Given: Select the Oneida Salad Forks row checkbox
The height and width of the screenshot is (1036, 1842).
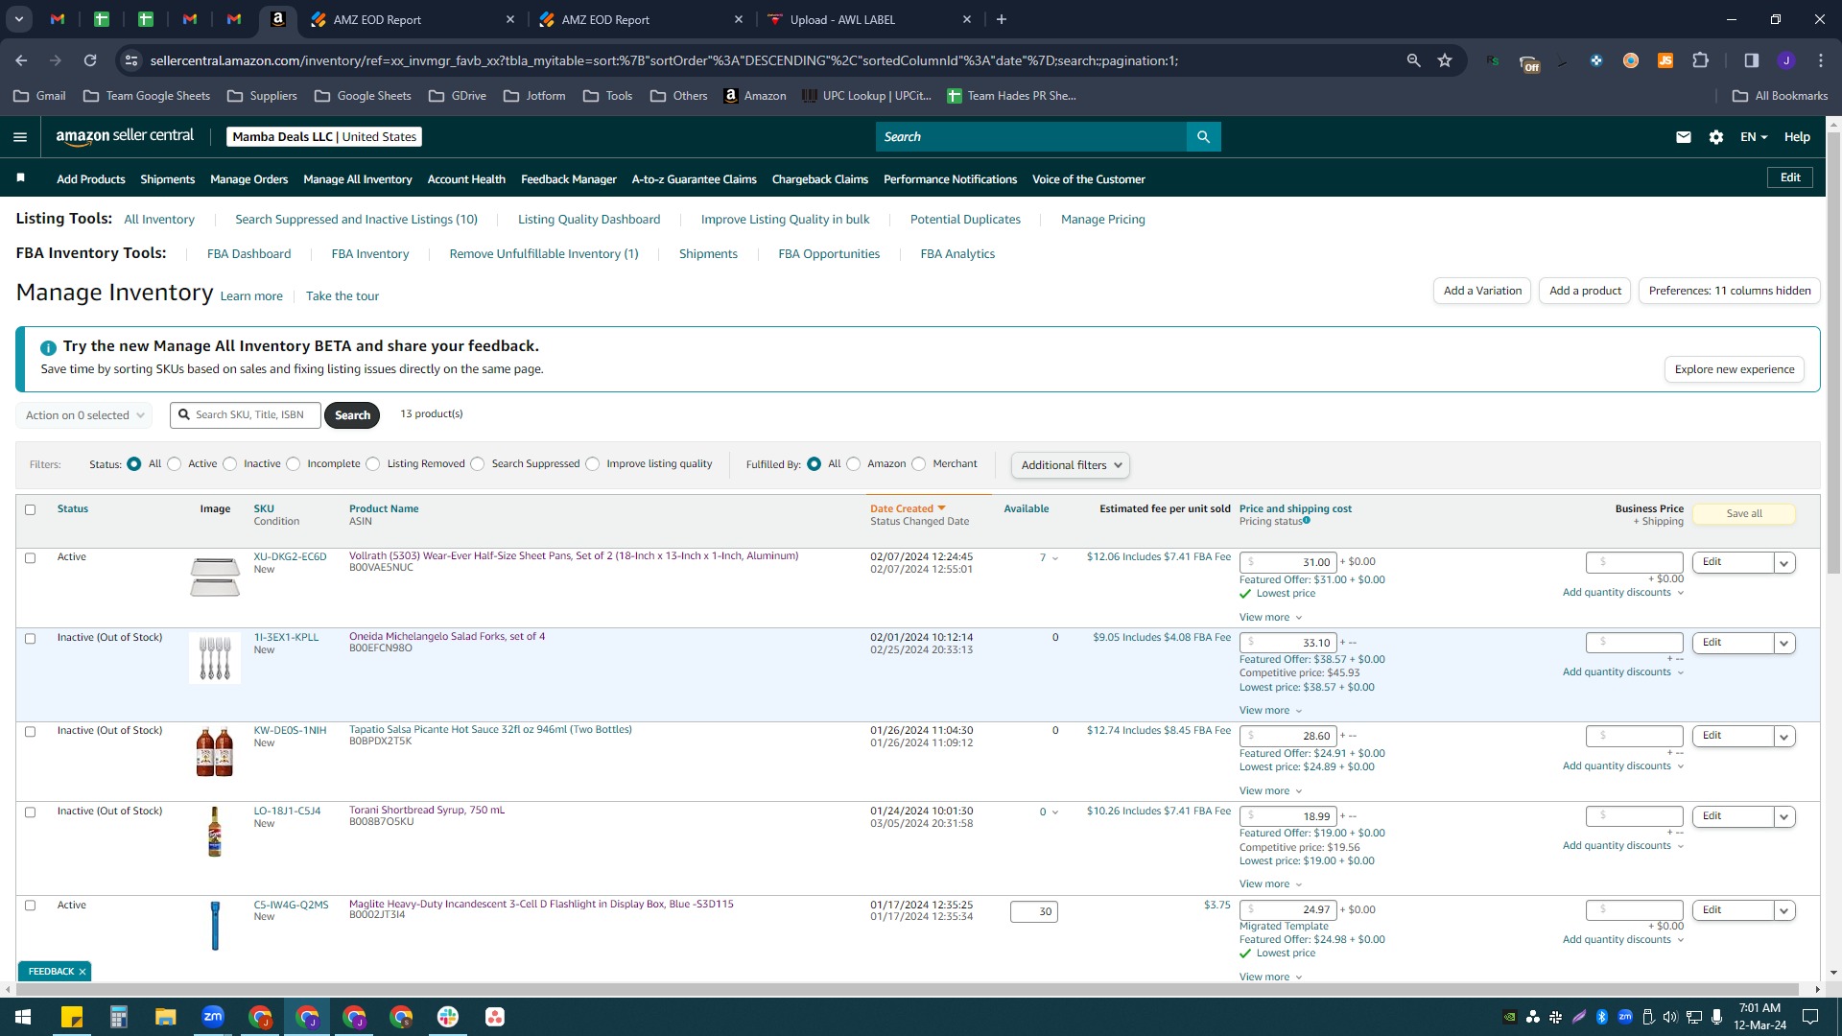Looking at the screenshot, I should tap(30, 638).
